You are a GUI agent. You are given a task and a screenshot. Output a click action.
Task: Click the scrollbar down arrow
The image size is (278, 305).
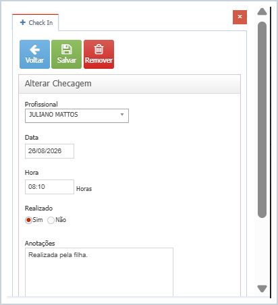(262, 288)
